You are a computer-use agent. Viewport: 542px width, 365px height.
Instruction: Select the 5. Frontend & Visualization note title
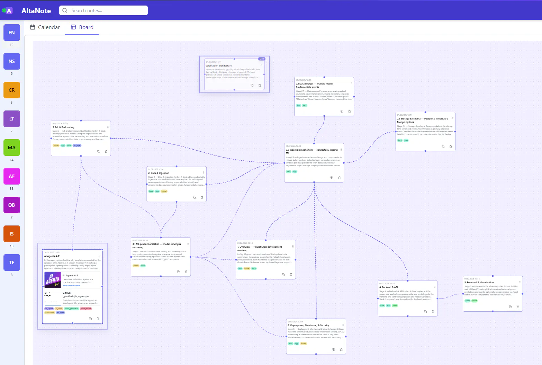coord(479,282)
